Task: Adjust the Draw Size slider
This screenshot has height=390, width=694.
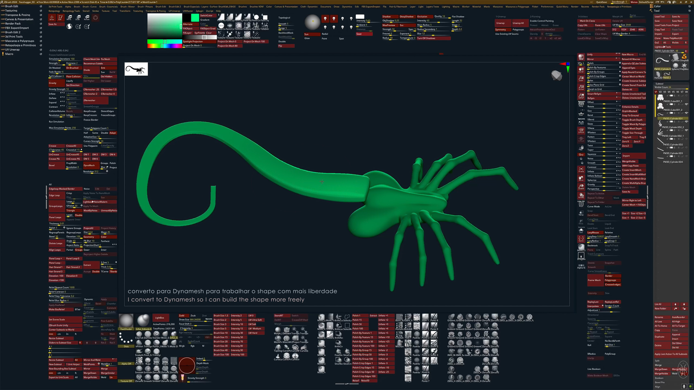Action: coord(195,320)
